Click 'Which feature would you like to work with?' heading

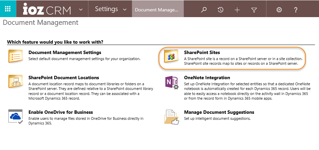click(55, 42)
